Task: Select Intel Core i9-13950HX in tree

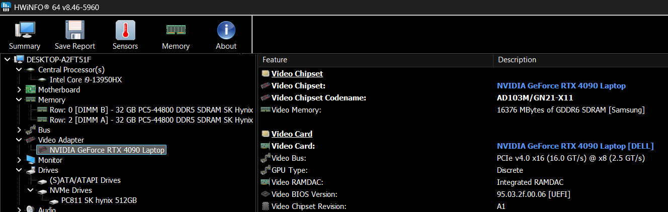Action: point(86,80)
